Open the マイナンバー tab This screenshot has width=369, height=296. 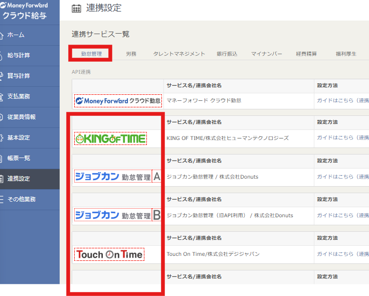(267, 54)
